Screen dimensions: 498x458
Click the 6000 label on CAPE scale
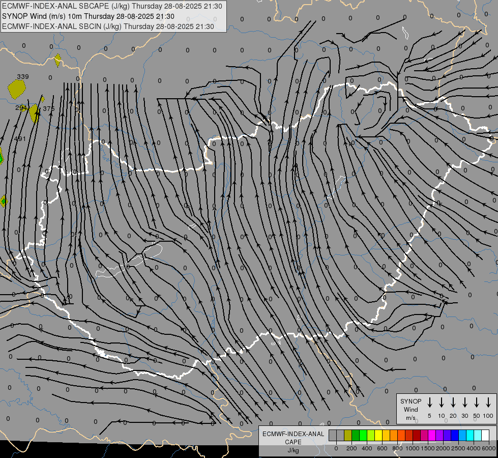(x=489, y=448)
